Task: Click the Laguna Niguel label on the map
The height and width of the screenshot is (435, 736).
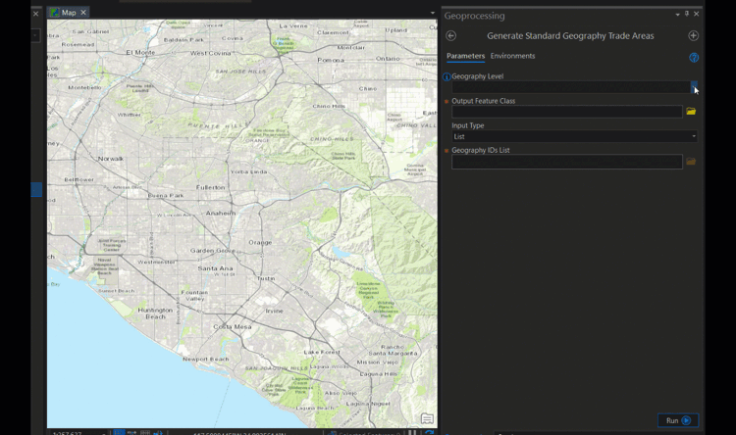Action: tap(368, 403)
